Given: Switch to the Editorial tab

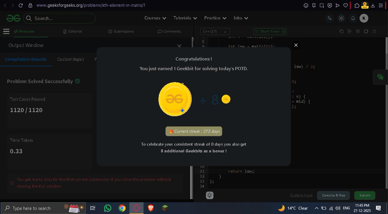Looking at the screenshot, I should pos(73,31).
